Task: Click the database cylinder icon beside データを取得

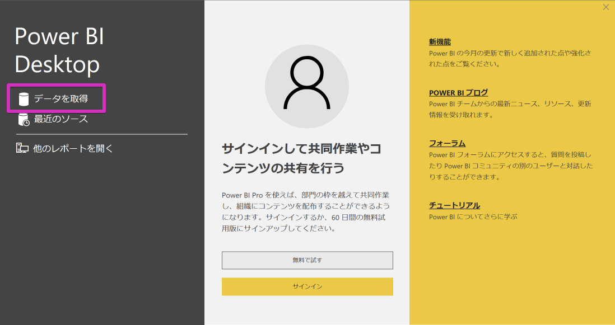Action: (x=24, y=99)
